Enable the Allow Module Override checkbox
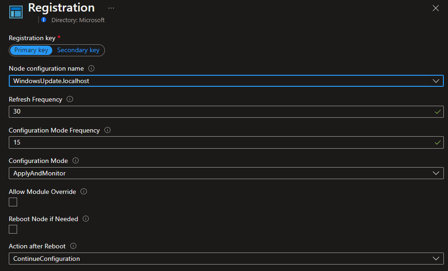The image size is (448, 271). [13, 202]
